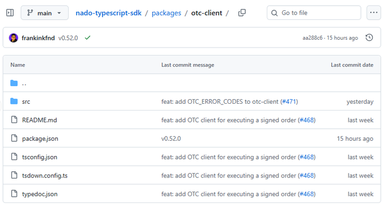The width and height of the screenshot is (386, 207).
Task: Click the 'yesterday' date in src row
Action: coord(360,102)
